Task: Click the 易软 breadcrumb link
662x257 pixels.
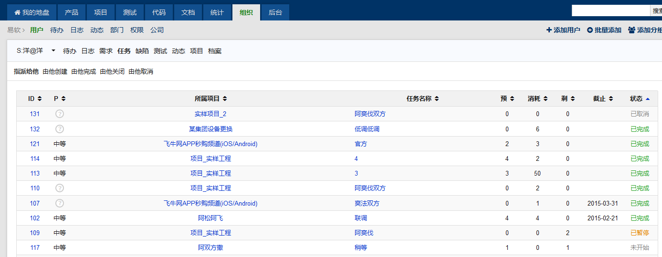Action: coord(14,30)
